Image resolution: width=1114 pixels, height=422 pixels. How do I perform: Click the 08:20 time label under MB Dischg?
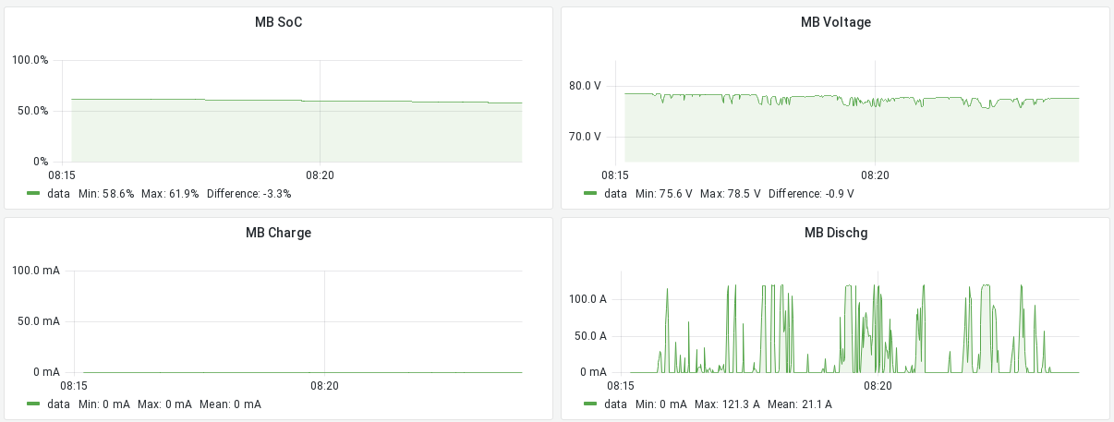tap(878, 386)
